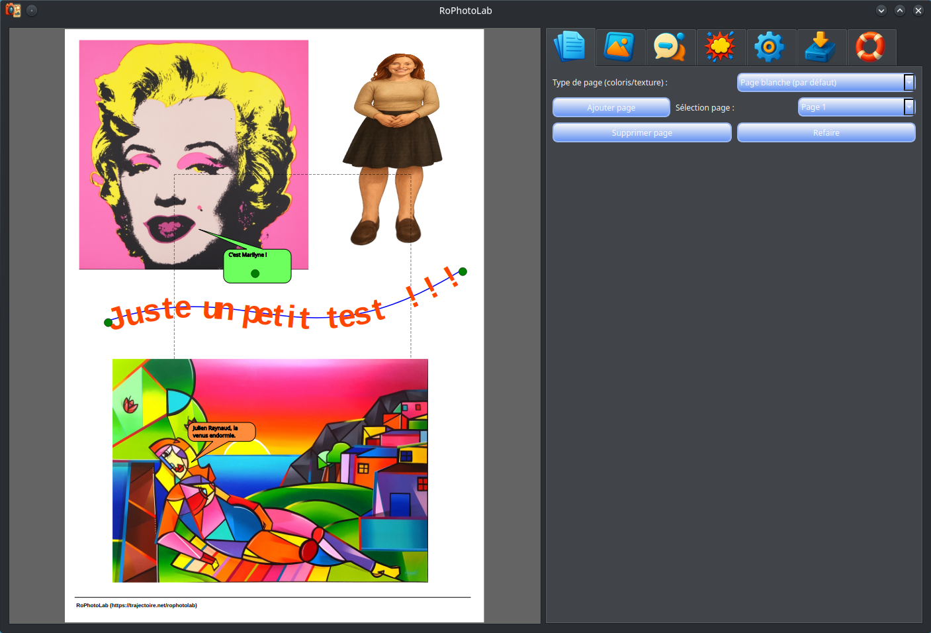The image size is (931, 633).
Task: Open the save-to-disk export tab
Action: pyautogui.click(x=821, y=47)
